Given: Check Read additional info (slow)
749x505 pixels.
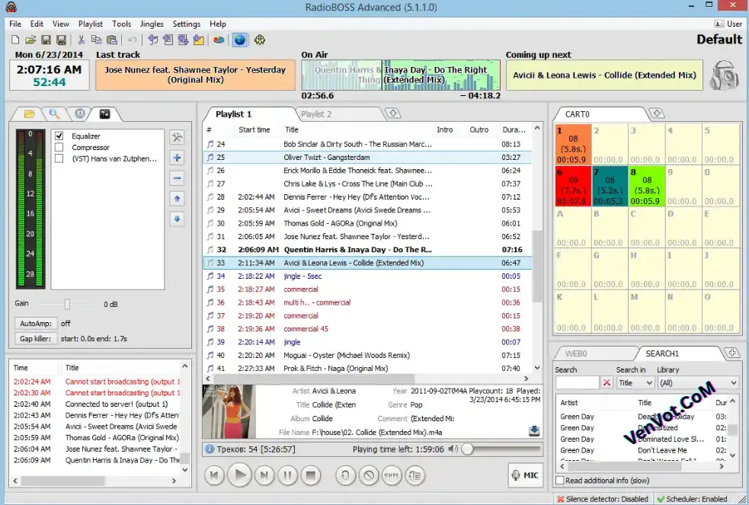Looking at the screenshot, I should tap(560, 481).
